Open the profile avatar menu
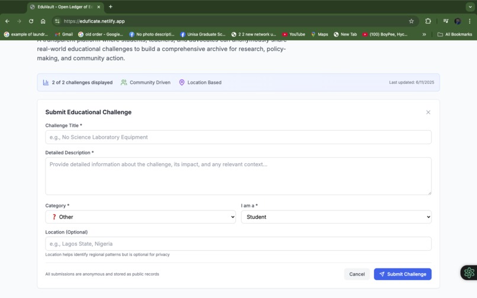This screenshot has height=298, width=477. 457,21
